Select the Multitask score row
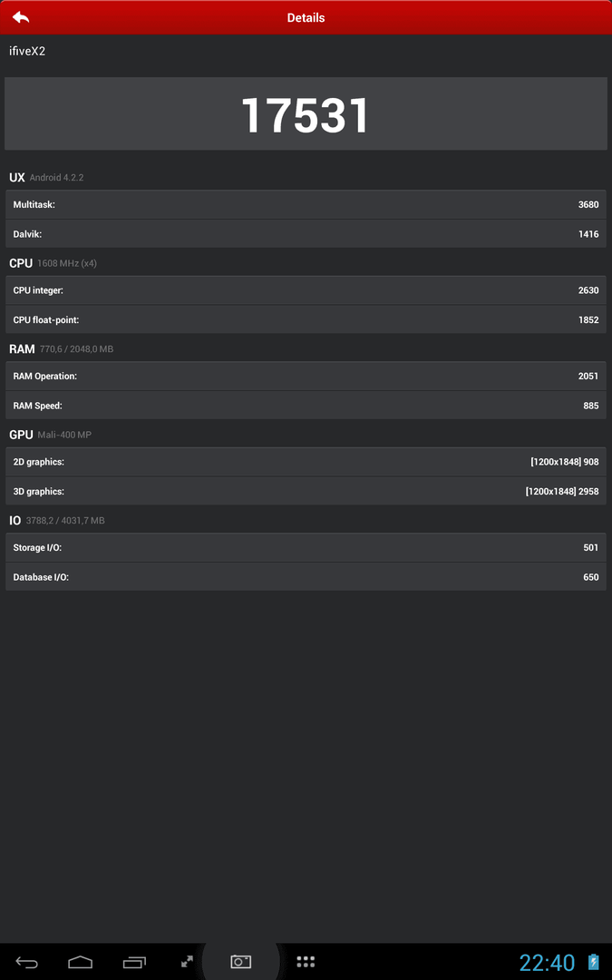 click(306, 204)
